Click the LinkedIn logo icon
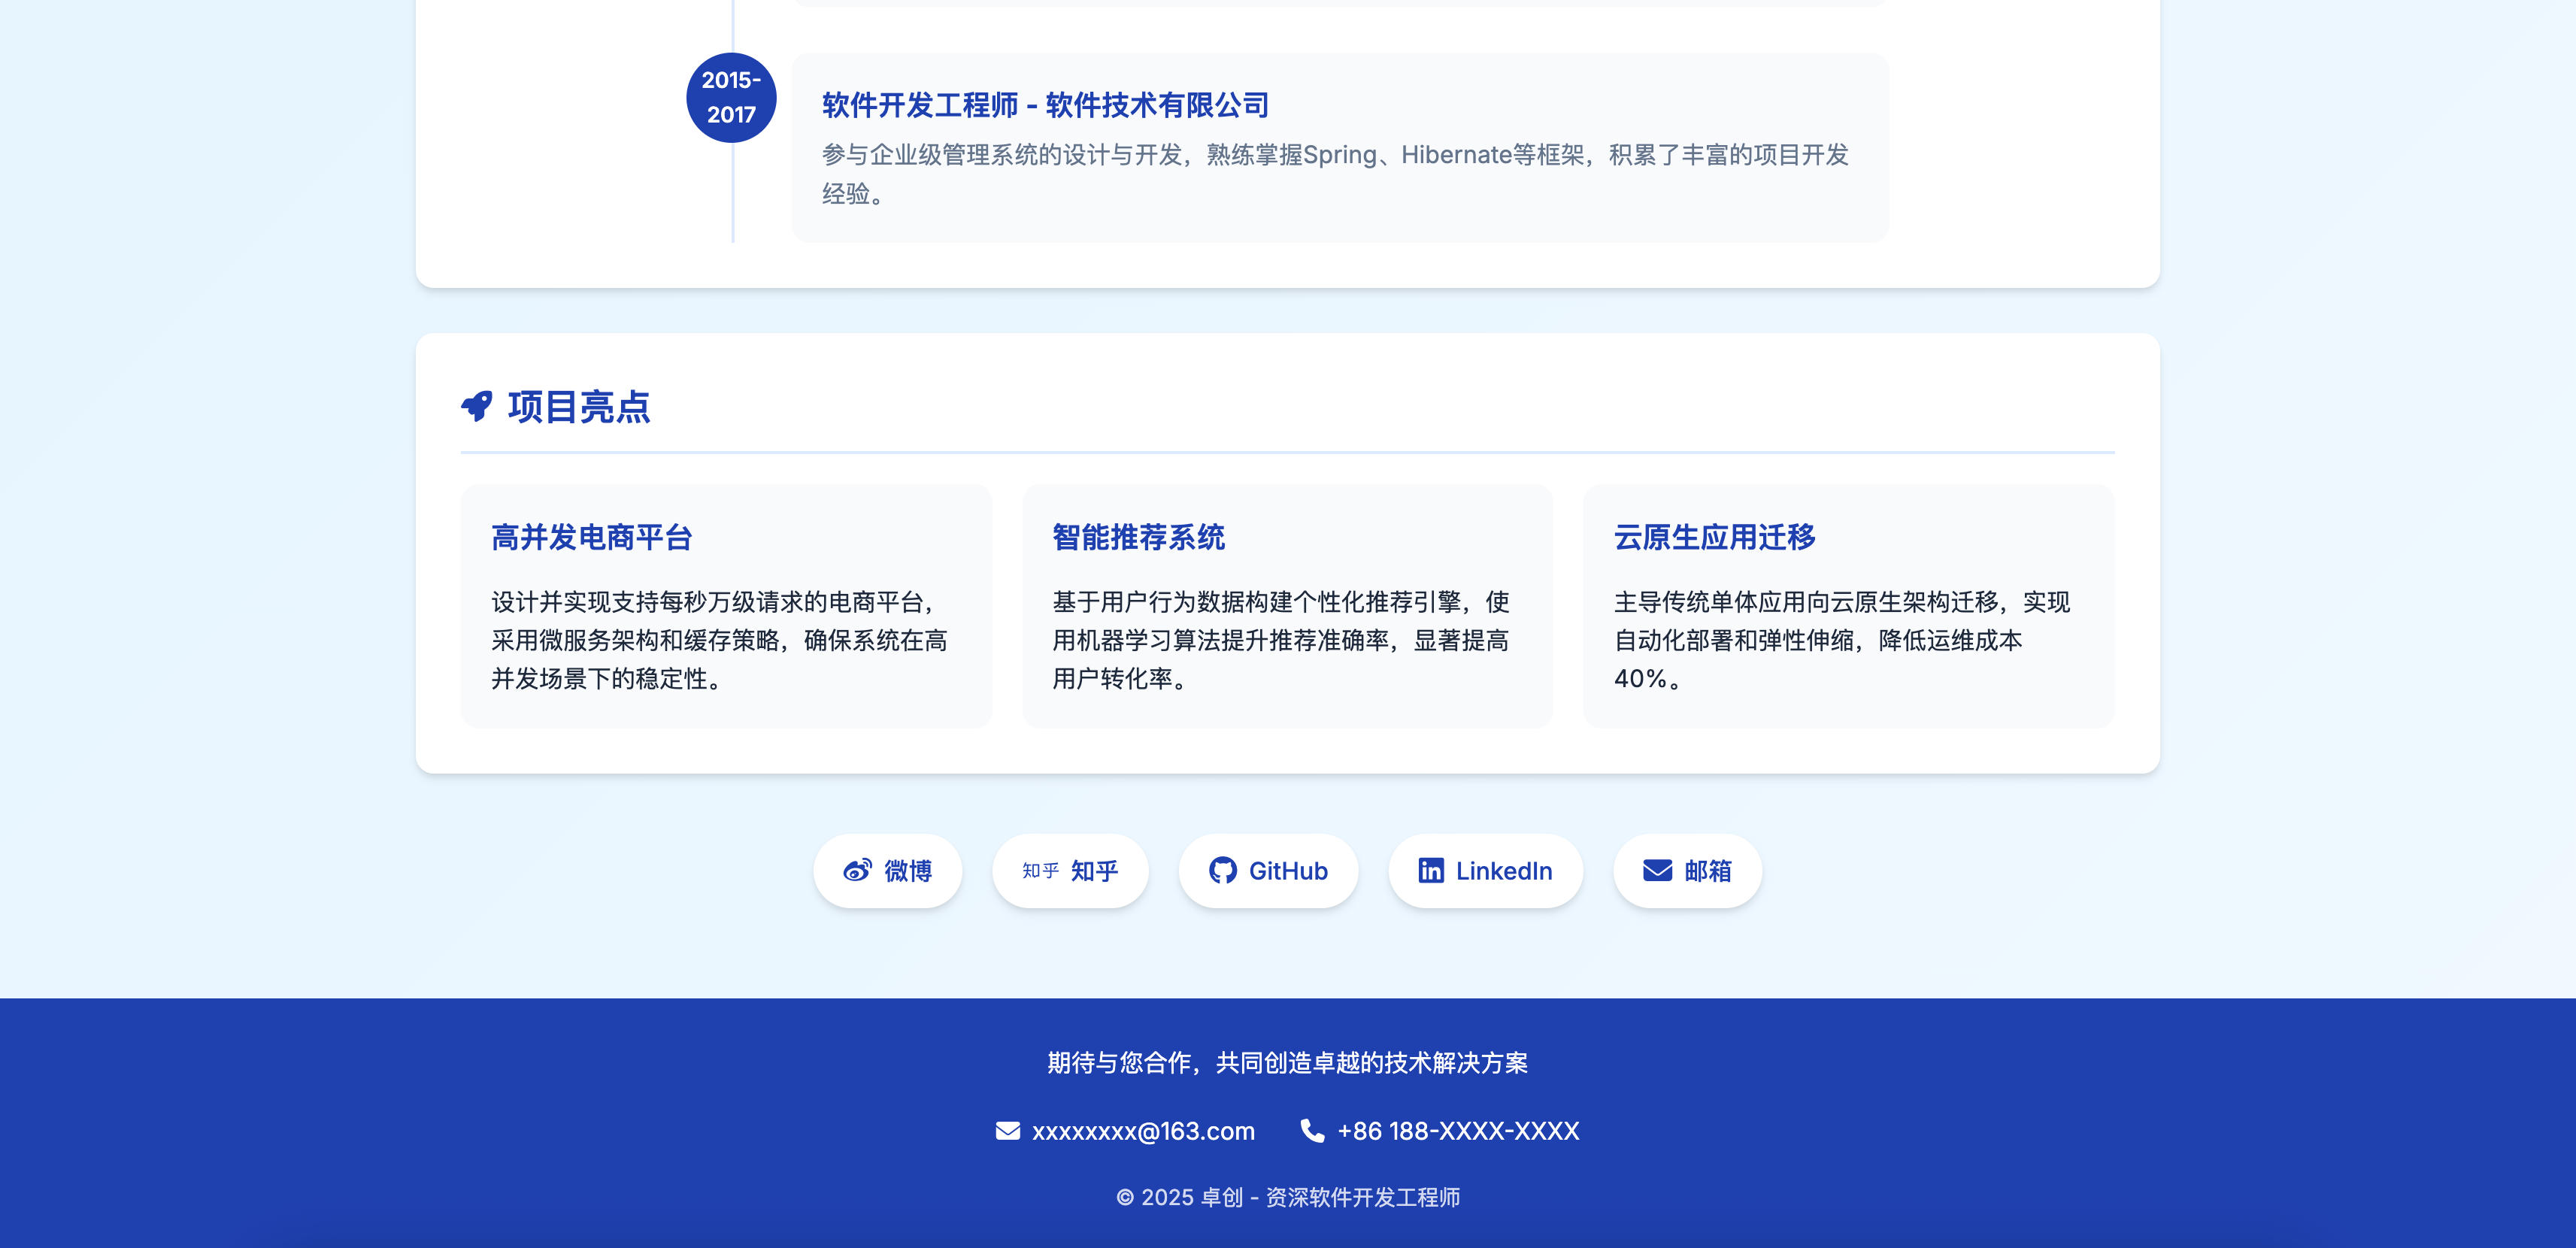Screen dimensions: 2576x1248 (1431, 870)
